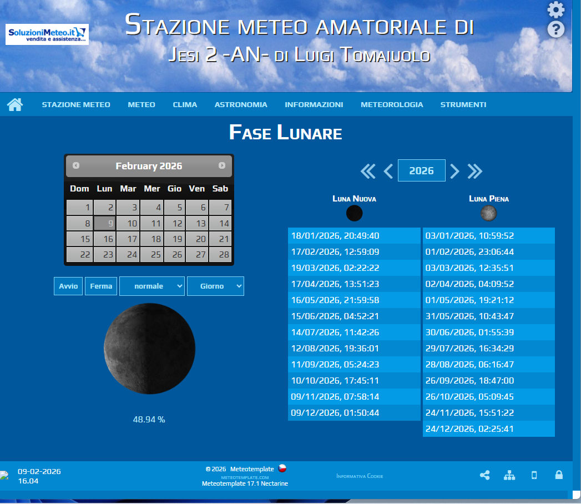The width and height of the screenshot is (581, 504).
Task: Go to previous month in calendar
Action: [x=76, y=165]
